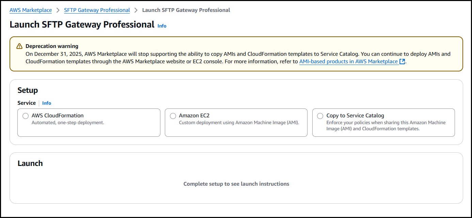The height and width of the screenshot is (218, 472).
Task: Click the Info link beside the page title
Action: 162,26
